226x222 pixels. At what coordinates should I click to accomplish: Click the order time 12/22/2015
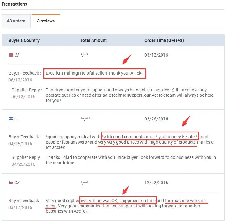point(156,183)
